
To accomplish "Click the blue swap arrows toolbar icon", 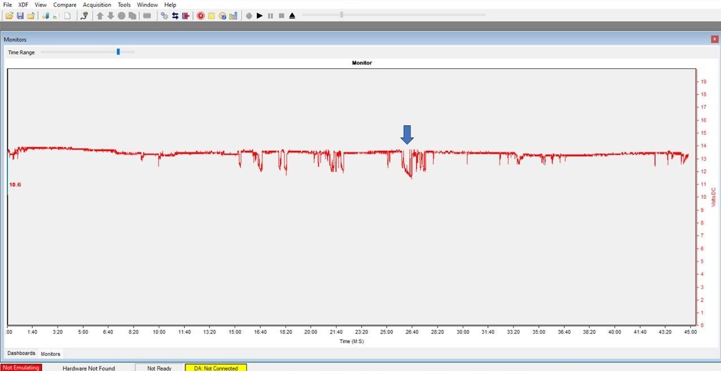I will (175, 16).
